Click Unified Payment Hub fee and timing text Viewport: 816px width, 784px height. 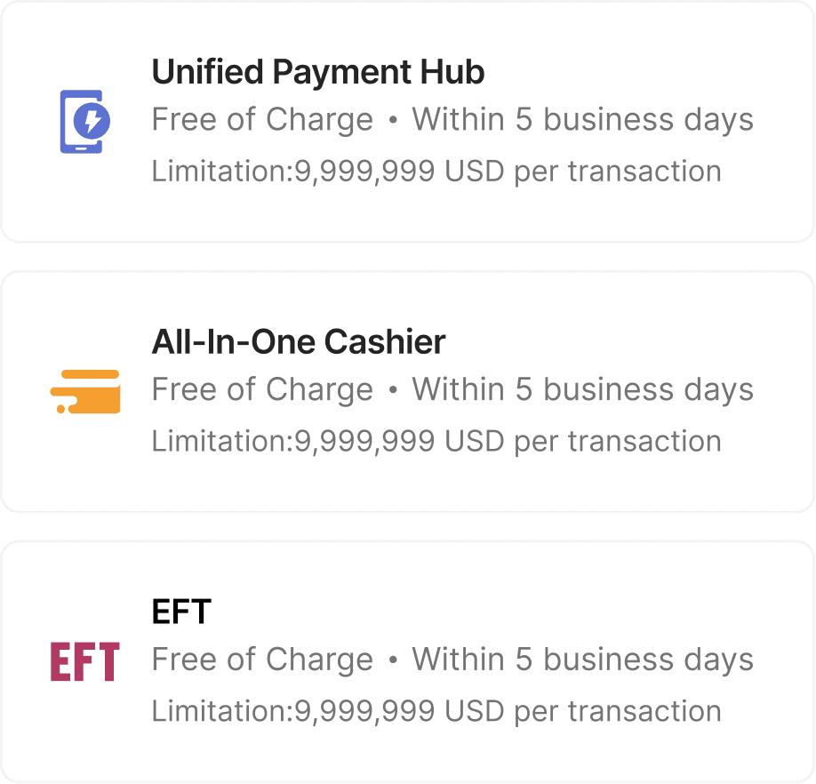tap(452, 120)
